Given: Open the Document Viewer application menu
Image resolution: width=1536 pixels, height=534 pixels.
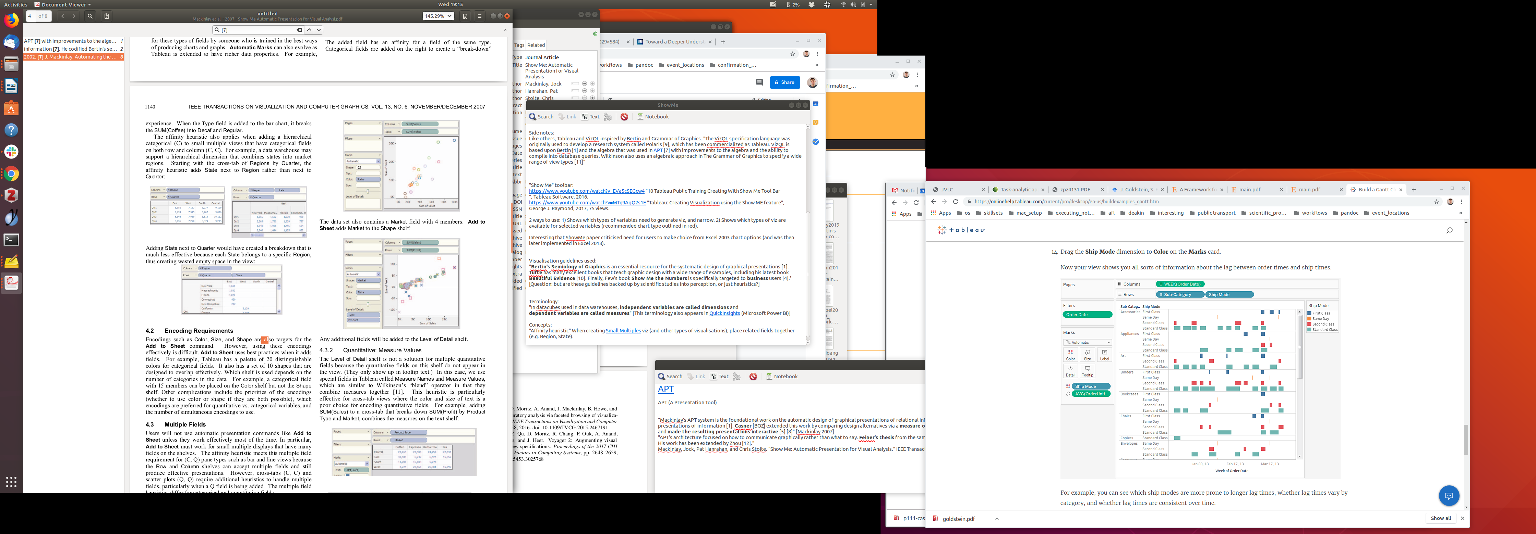Looking at the screenshot, I should [x=62, y=4].
